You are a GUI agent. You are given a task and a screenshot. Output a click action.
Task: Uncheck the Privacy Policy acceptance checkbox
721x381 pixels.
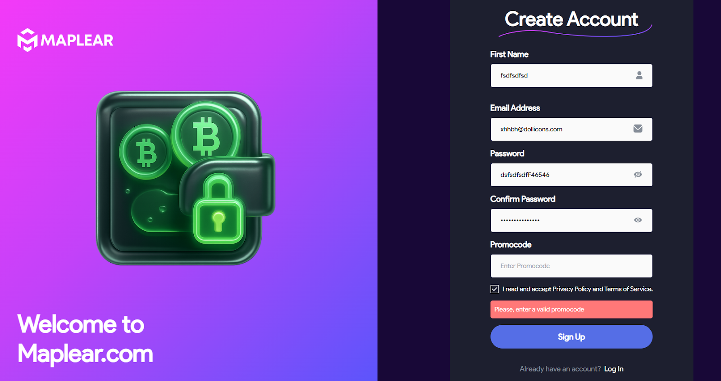point(494,289)
